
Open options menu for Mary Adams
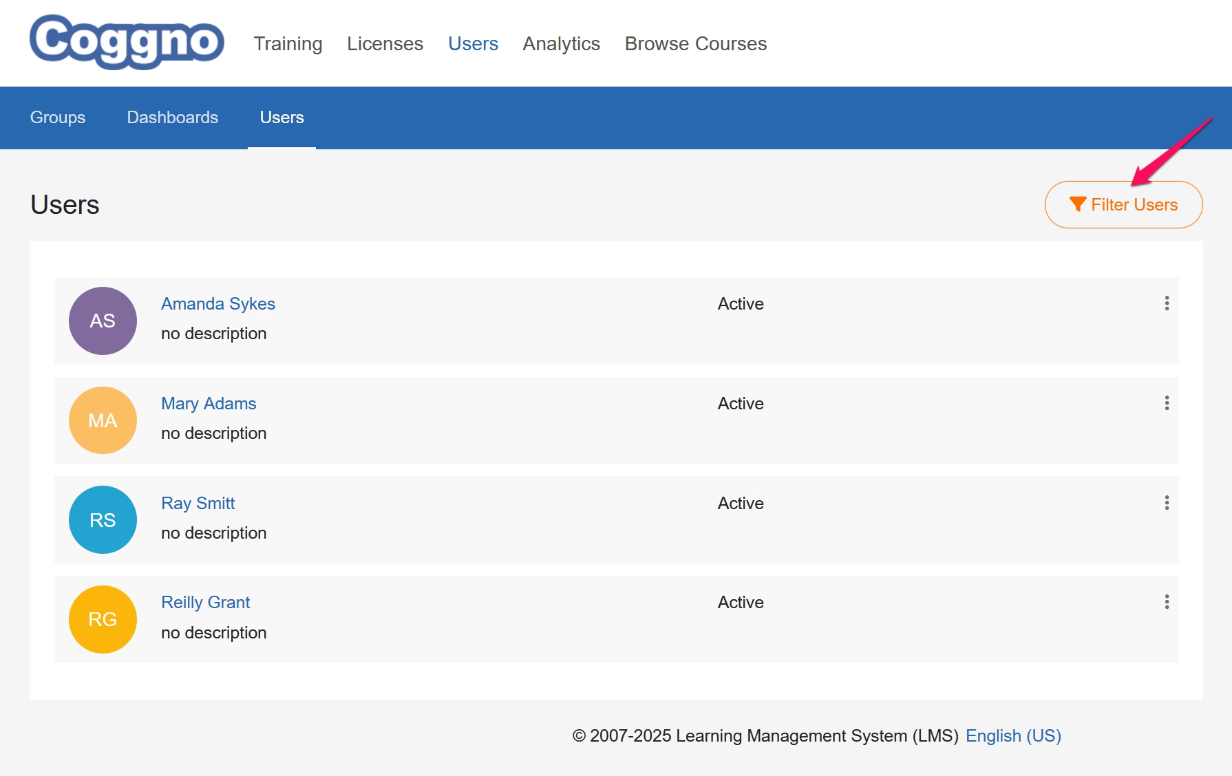(1167, 403)
